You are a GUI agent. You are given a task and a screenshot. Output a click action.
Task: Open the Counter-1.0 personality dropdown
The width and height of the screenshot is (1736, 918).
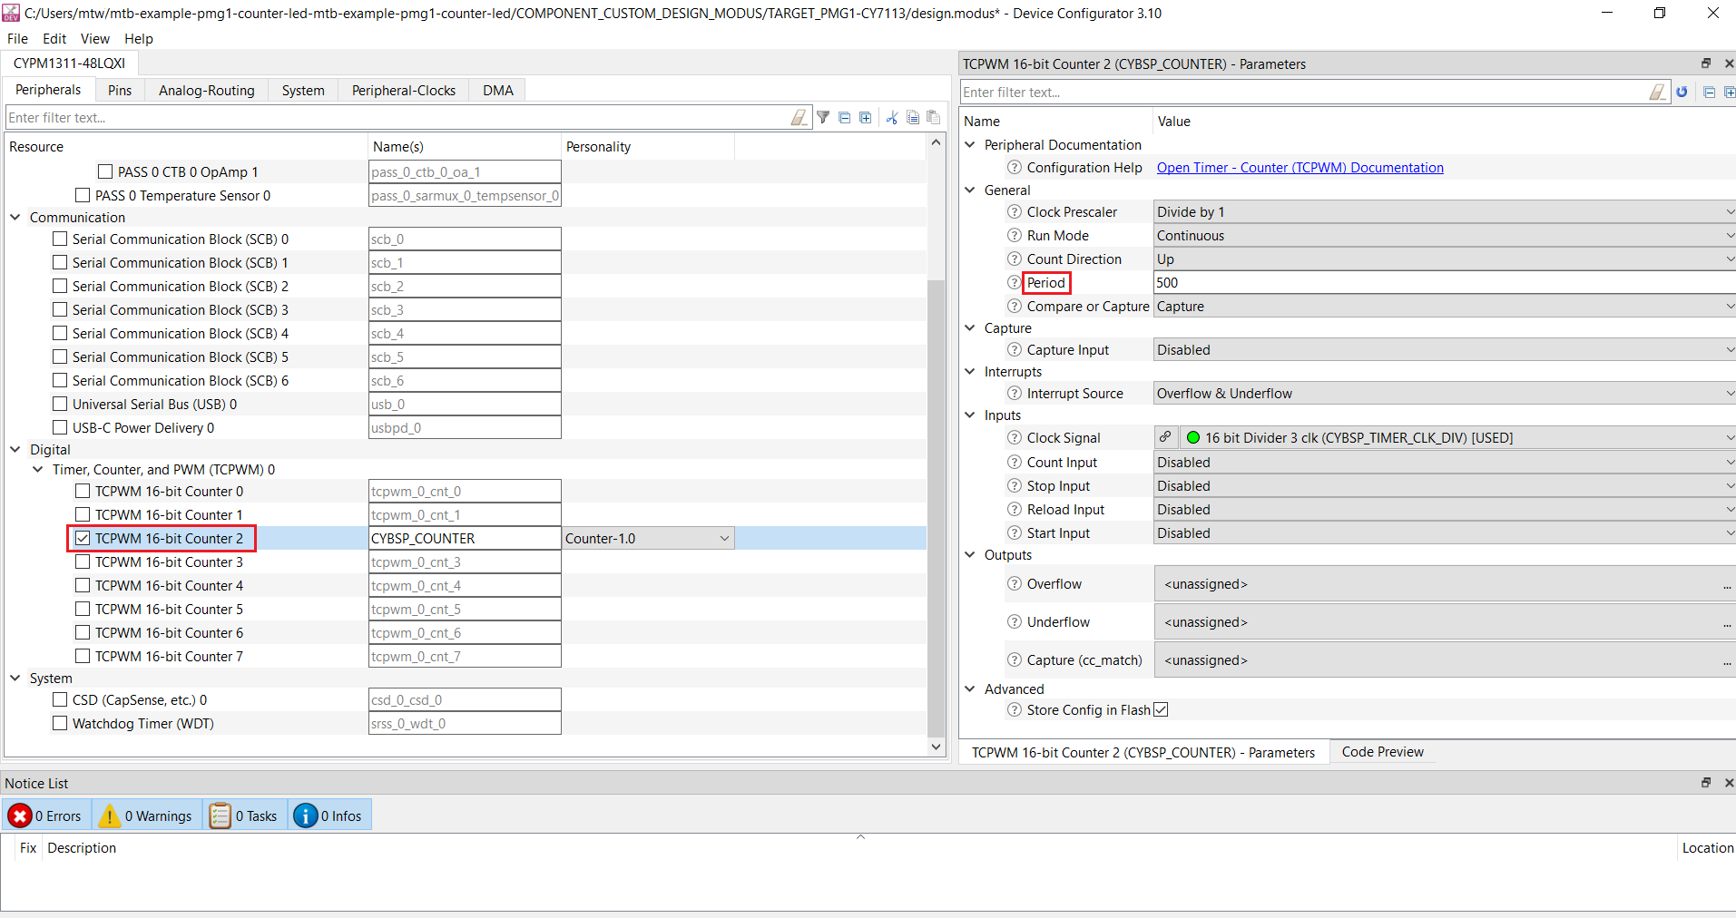pyautogui.click(x=648, y=539)
